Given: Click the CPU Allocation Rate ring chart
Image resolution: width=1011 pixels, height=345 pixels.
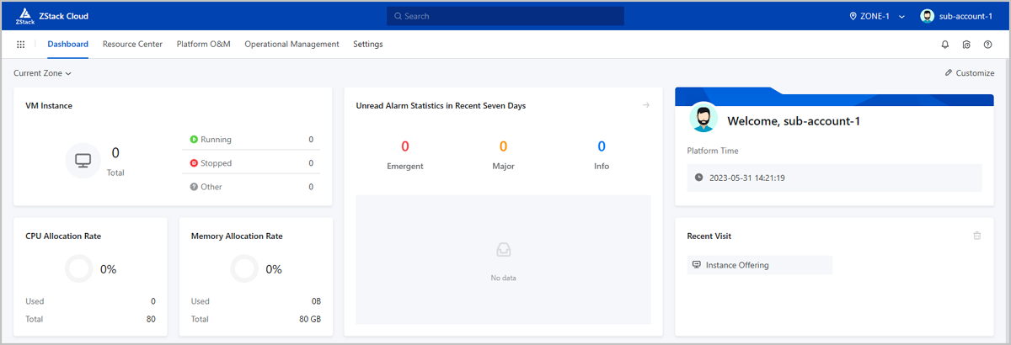Looking at the screenshot, I should point(79,269).
